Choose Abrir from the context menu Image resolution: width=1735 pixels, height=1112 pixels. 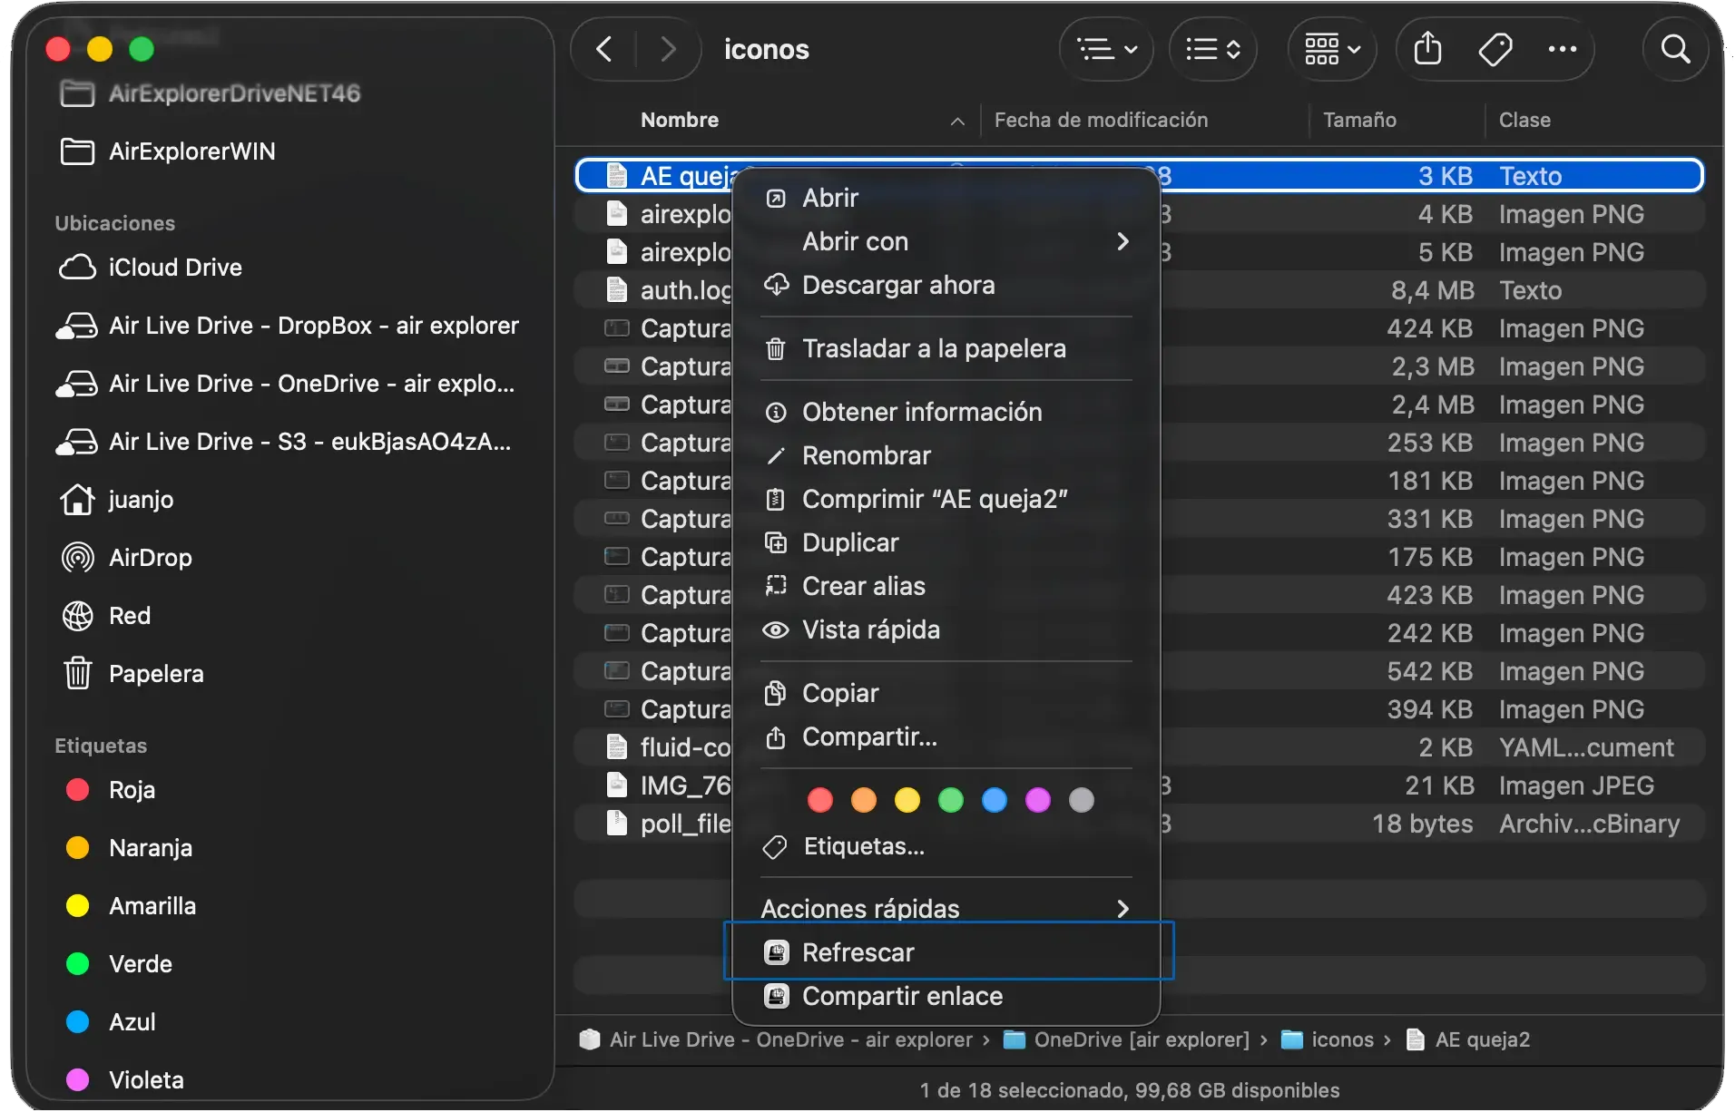click(x=946, y=198)
